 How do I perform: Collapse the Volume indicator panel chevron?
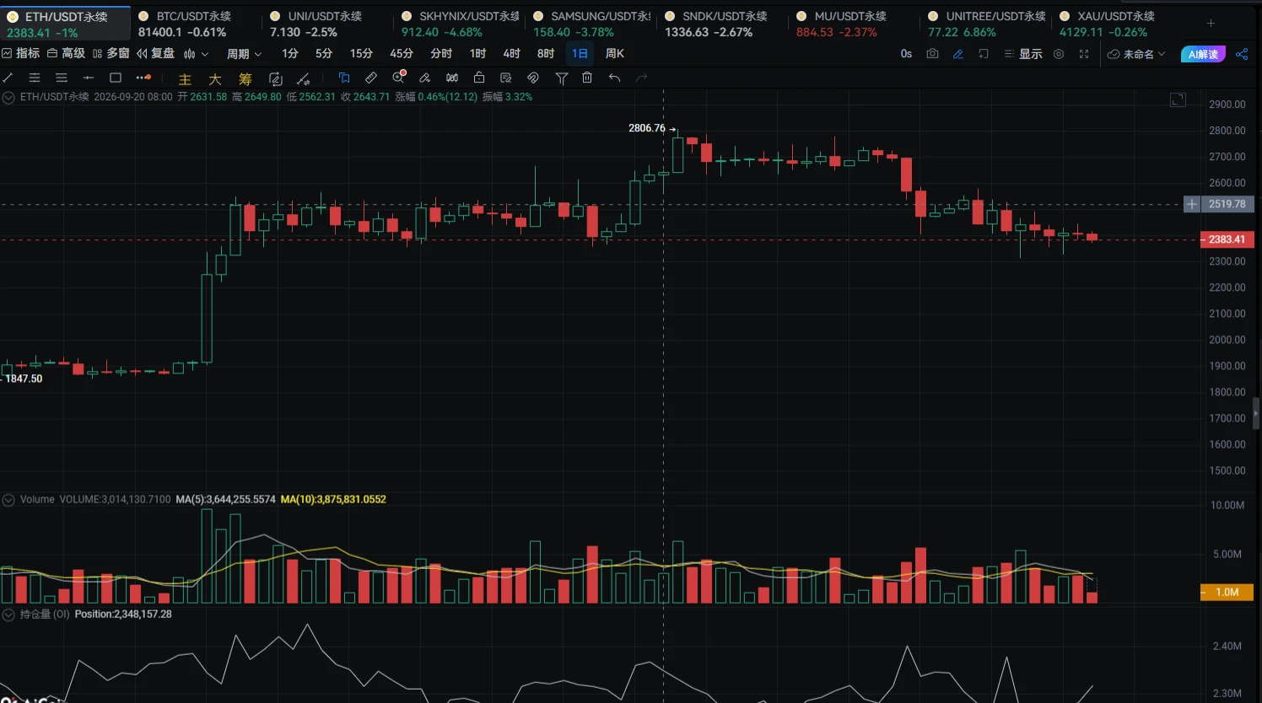click(8, 500)
